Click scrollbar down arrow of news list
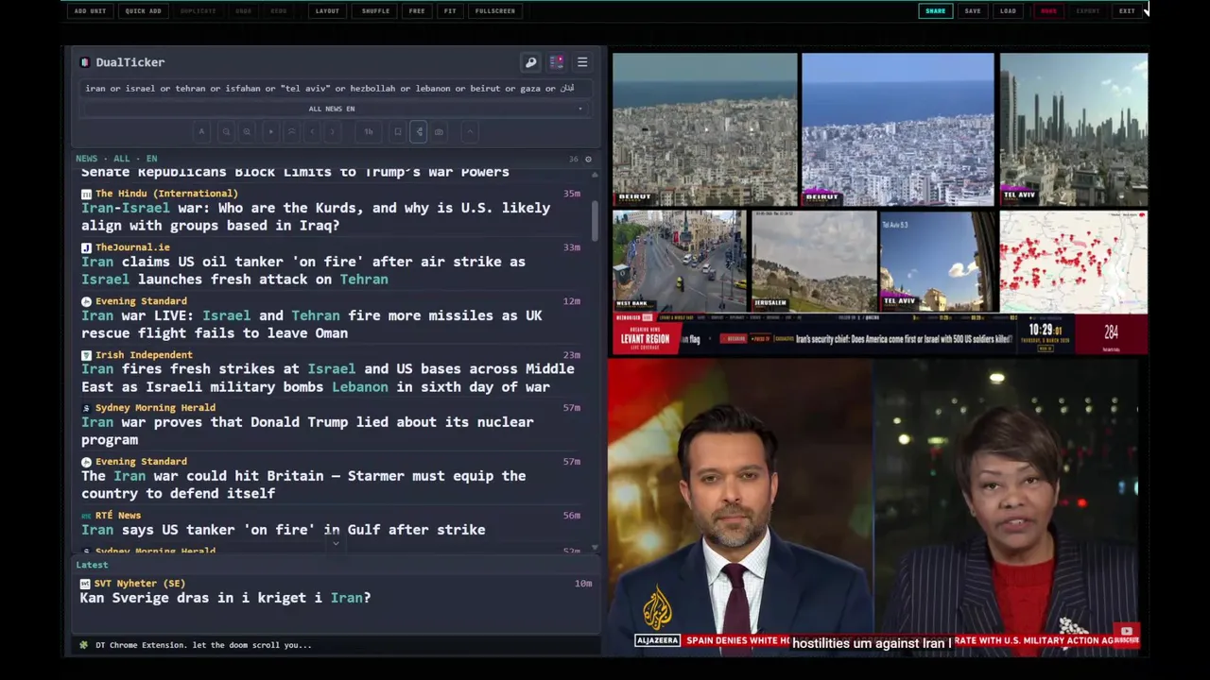 coord(595,548)
